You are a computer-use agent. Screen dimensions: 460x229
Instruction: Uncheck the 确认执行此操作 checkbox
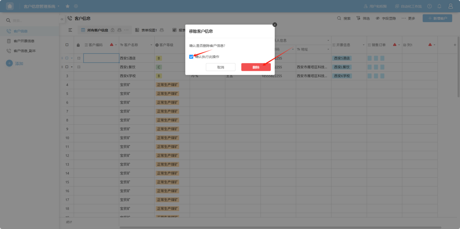pos(191,57)
